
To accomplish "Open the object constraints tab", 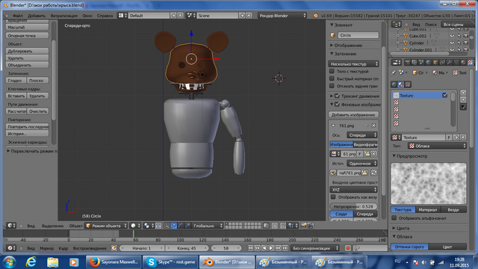I will 442,63.
